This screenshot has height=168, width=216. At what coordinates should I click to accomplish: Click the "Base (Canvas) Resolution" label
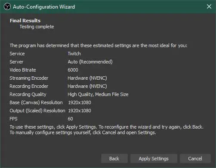36,102
